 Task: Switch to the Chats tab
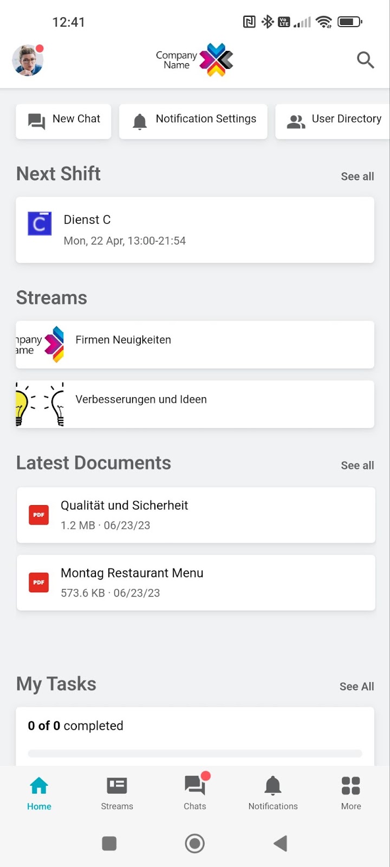pyautogui.click(x=195, y=792)
